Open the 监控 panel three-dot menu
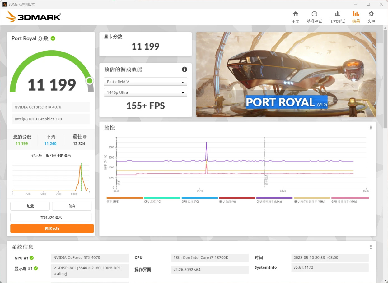The width and height of the screenshot is (388, 283). [371, 128]
